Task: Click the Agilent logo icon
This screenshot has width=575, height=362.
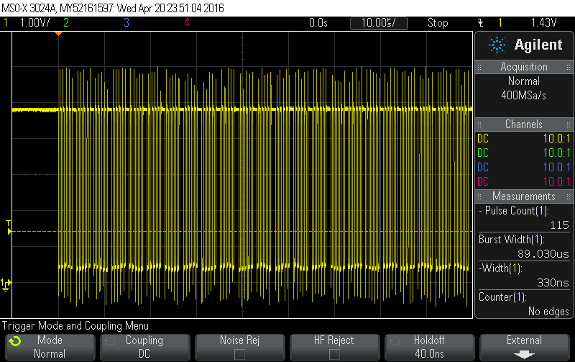Action: pyautogui.click(x=497, y=45)
